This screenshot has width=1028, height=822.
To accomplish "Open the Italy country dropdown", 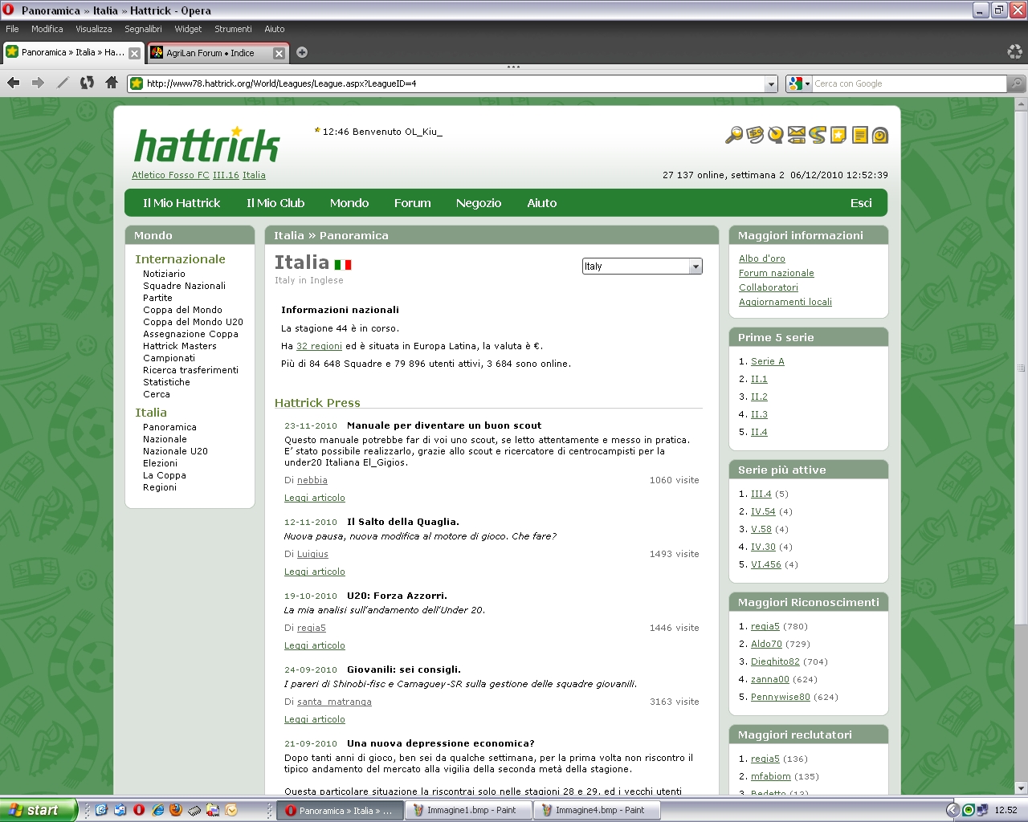I will 642,267.
